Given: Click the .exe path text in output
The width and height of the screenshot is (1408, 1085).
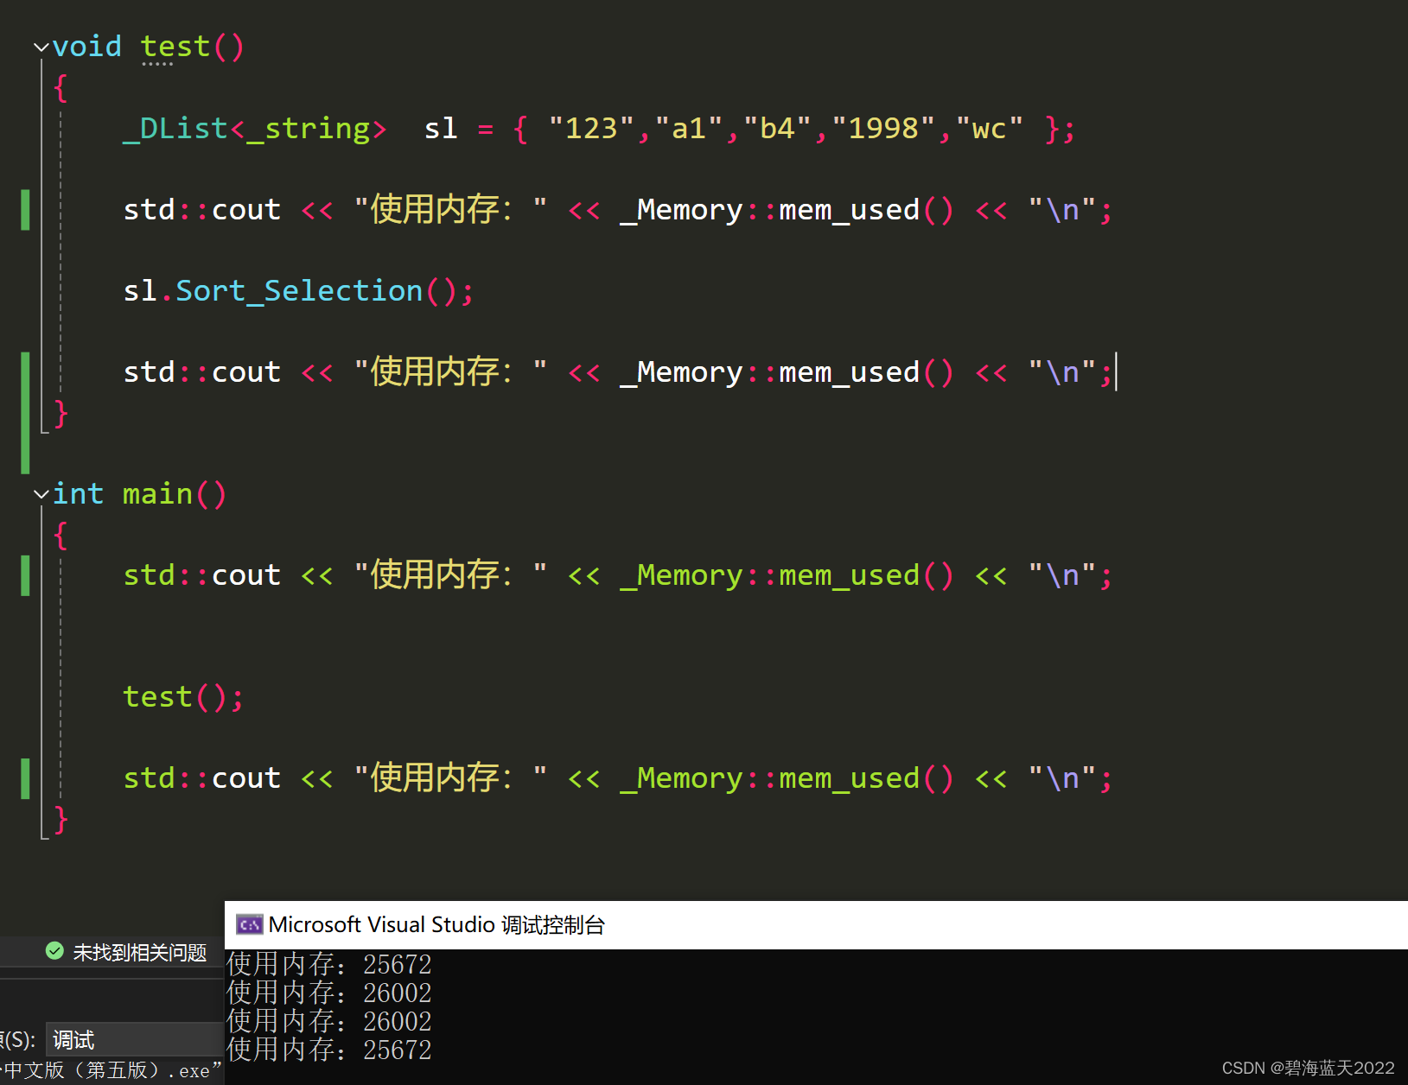Looking at the screenshot, I should pos(111,1070).
